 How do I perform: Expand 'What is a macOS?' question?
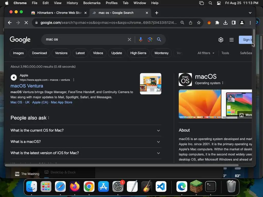click(x=86, y=142)
